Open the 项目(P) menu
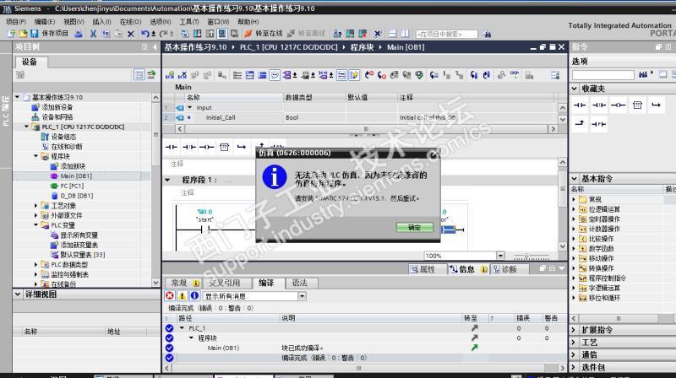 tap(16, 22)
